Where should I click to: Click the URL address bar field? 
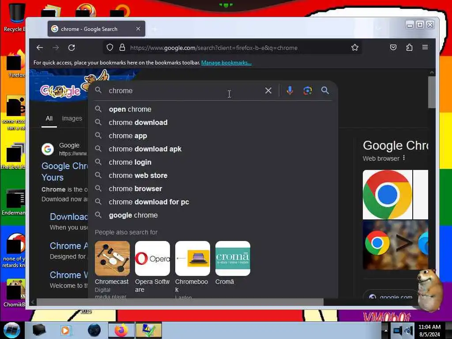coord(232,48)
